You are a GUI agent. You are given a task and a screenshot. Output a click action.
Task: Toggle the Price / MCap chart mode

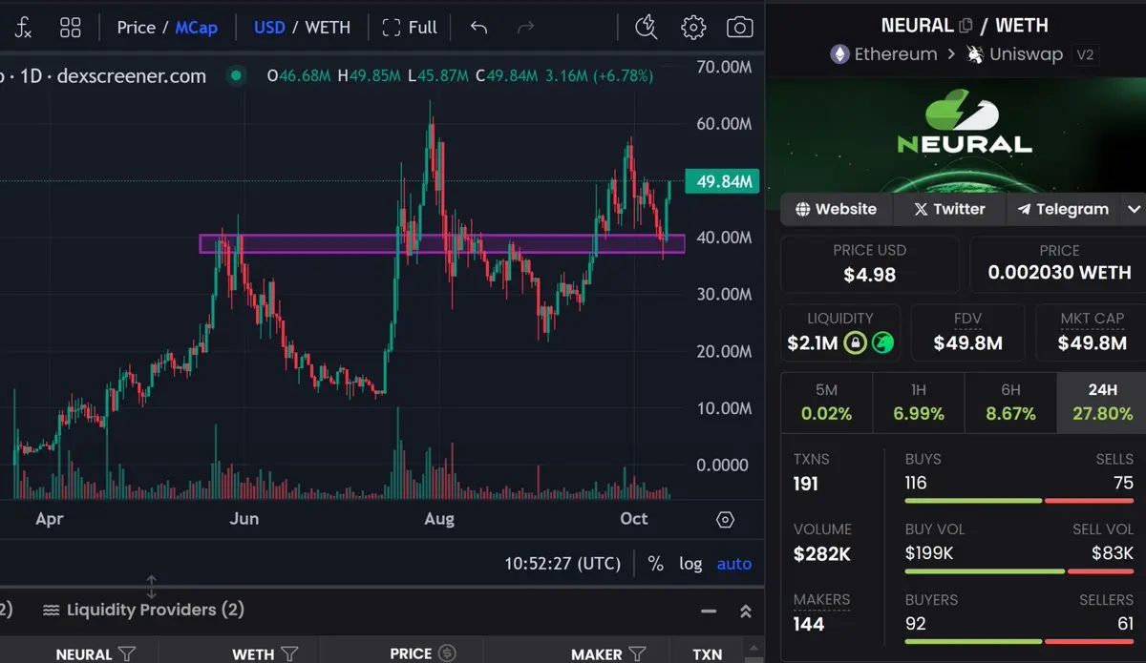coord(167,28)
